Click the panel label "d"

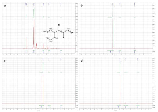coord(82,61)
